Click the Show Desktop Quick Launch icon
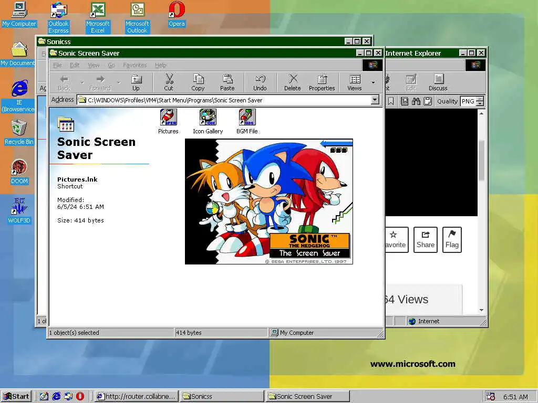The image size is (538, 403). click(x=44, y=396)
